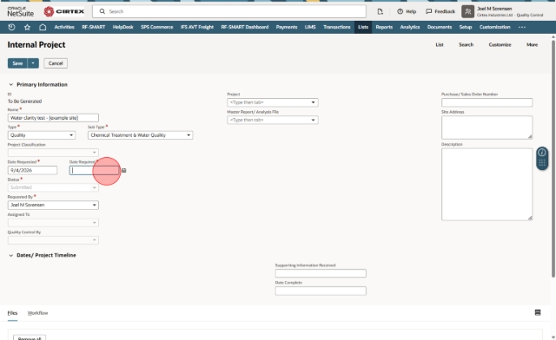This screenshot has width=556, height=340.
Task: Open the Requested By dropdown
Action: click(x=53, y=205)
